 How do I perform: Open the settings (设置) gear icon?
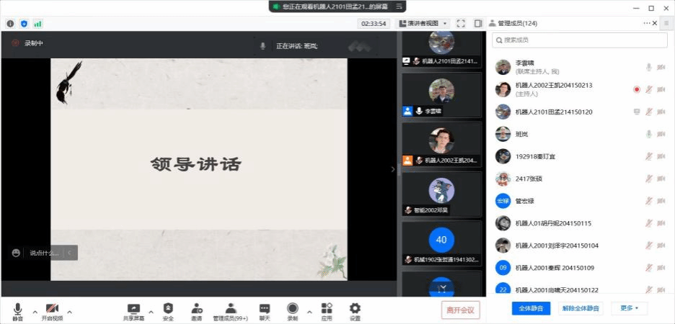pyautogui.click(x=355, y=308)
